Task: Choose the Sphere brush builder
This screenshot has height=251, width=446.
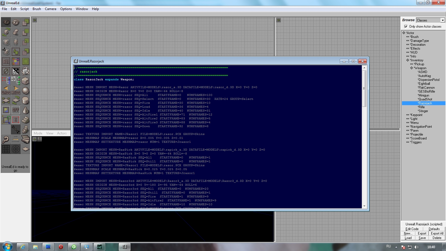Action: (26, 91)
